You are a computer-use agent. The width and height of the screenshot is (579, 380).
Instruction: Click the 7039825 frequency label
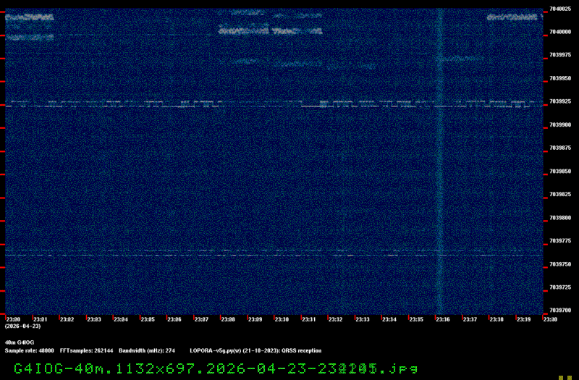click(x=559, y=194)
